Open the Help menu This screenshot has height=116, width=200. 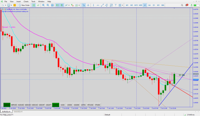click(49, 2)
